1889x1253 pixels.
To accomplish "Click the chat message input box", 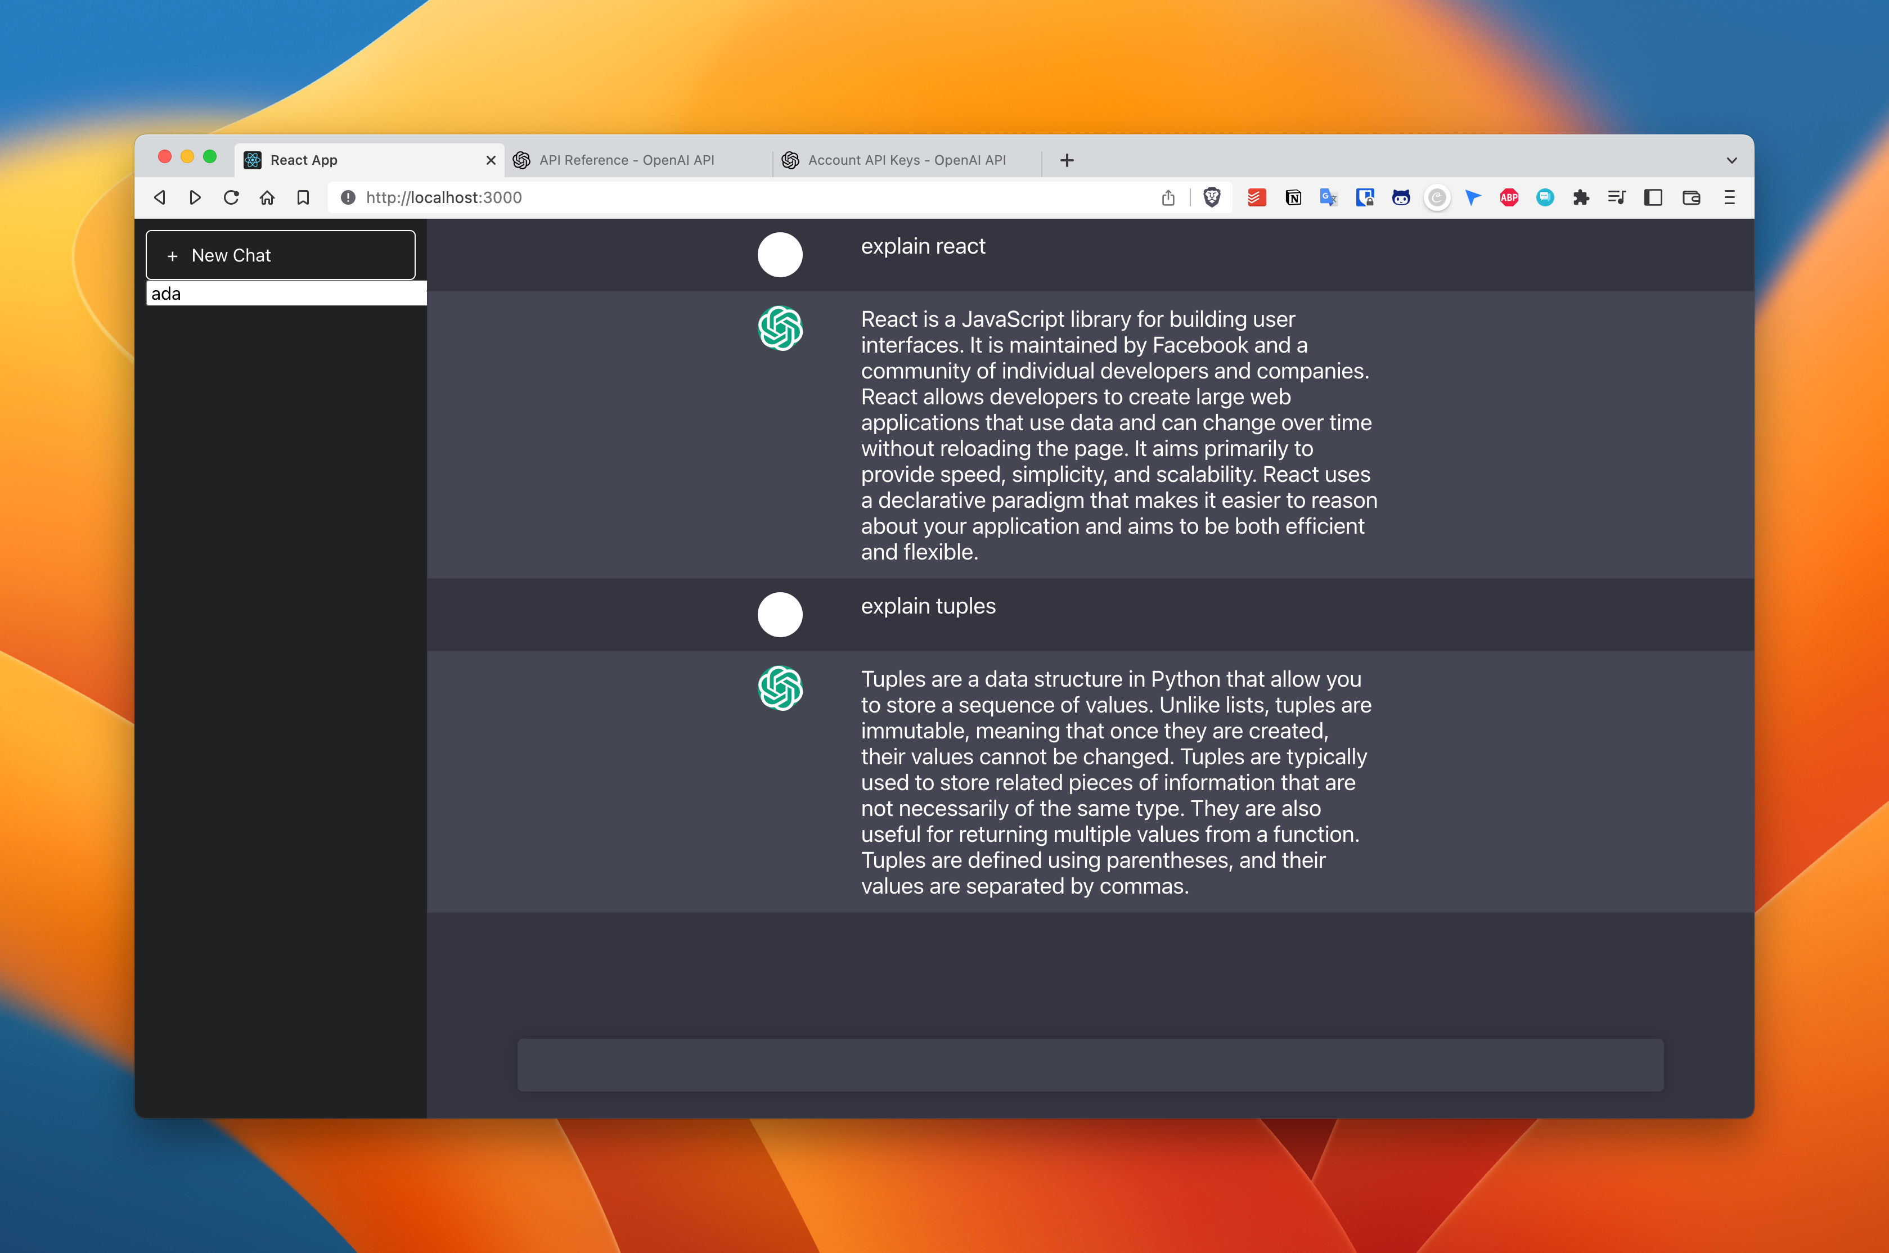I will (1090, 1065).
